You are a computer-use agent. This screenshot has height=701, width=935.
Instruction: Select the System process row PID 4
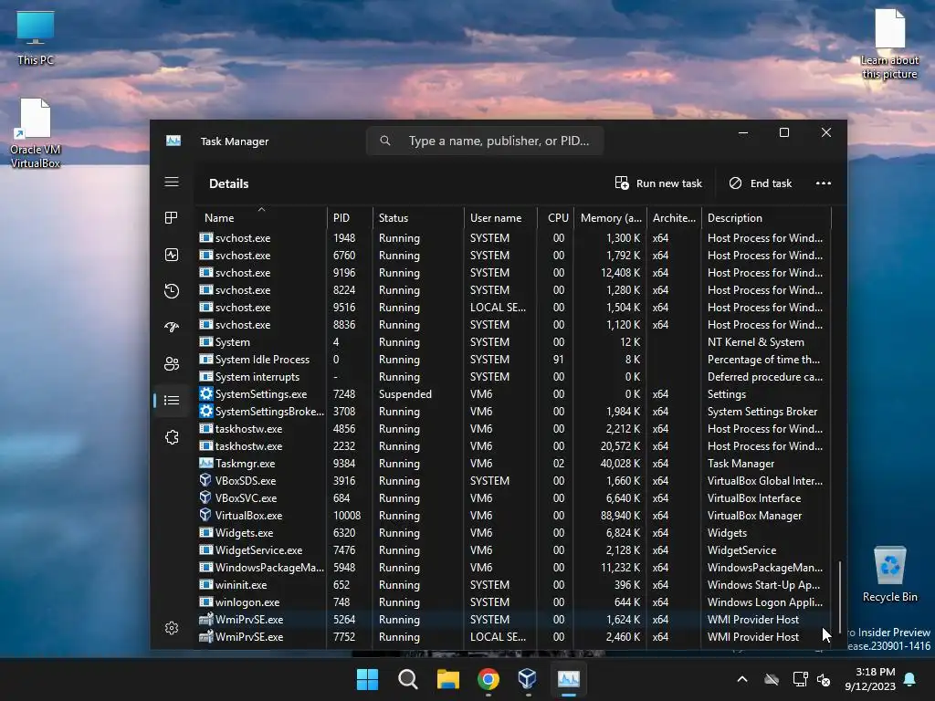[x=513, y=342]
